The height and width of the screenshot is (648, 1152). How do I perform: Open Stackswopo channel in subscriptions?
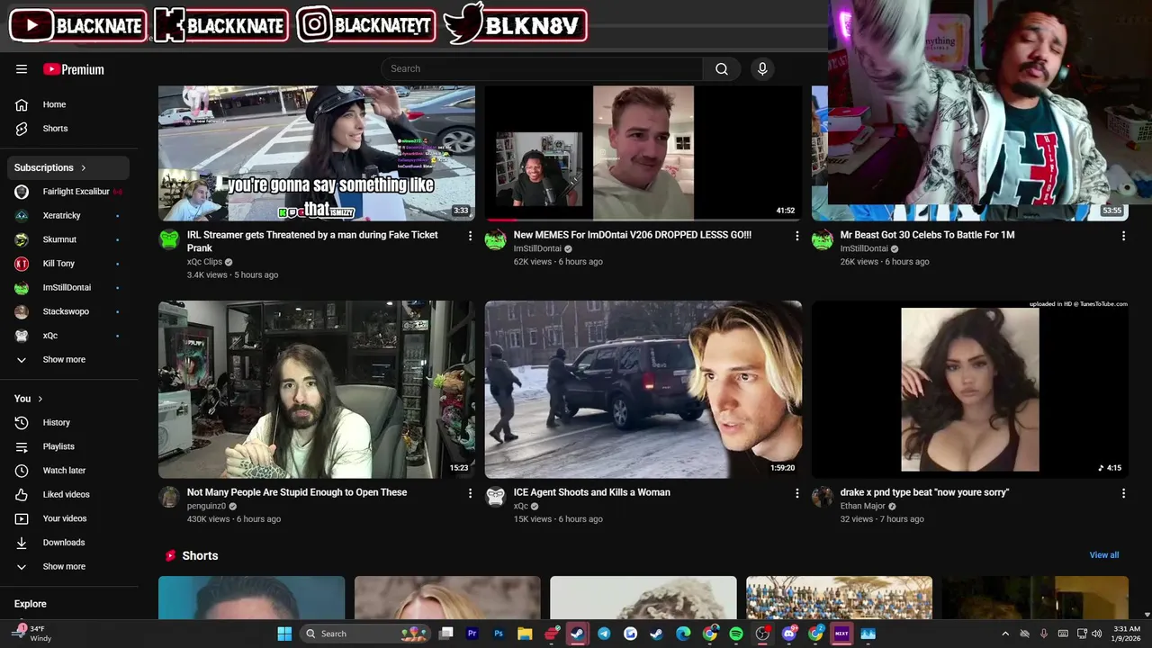[x=69, y=311]
